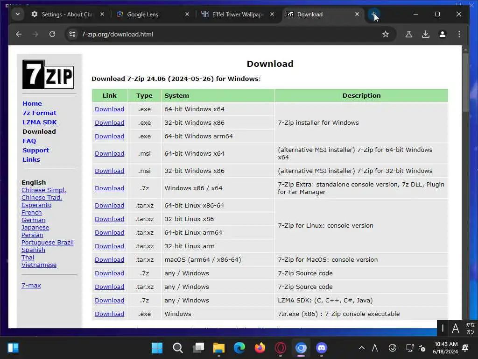Go to the Home sidebar link
Image resolution: width=478 pixels, height=359 pixels.
32,103
